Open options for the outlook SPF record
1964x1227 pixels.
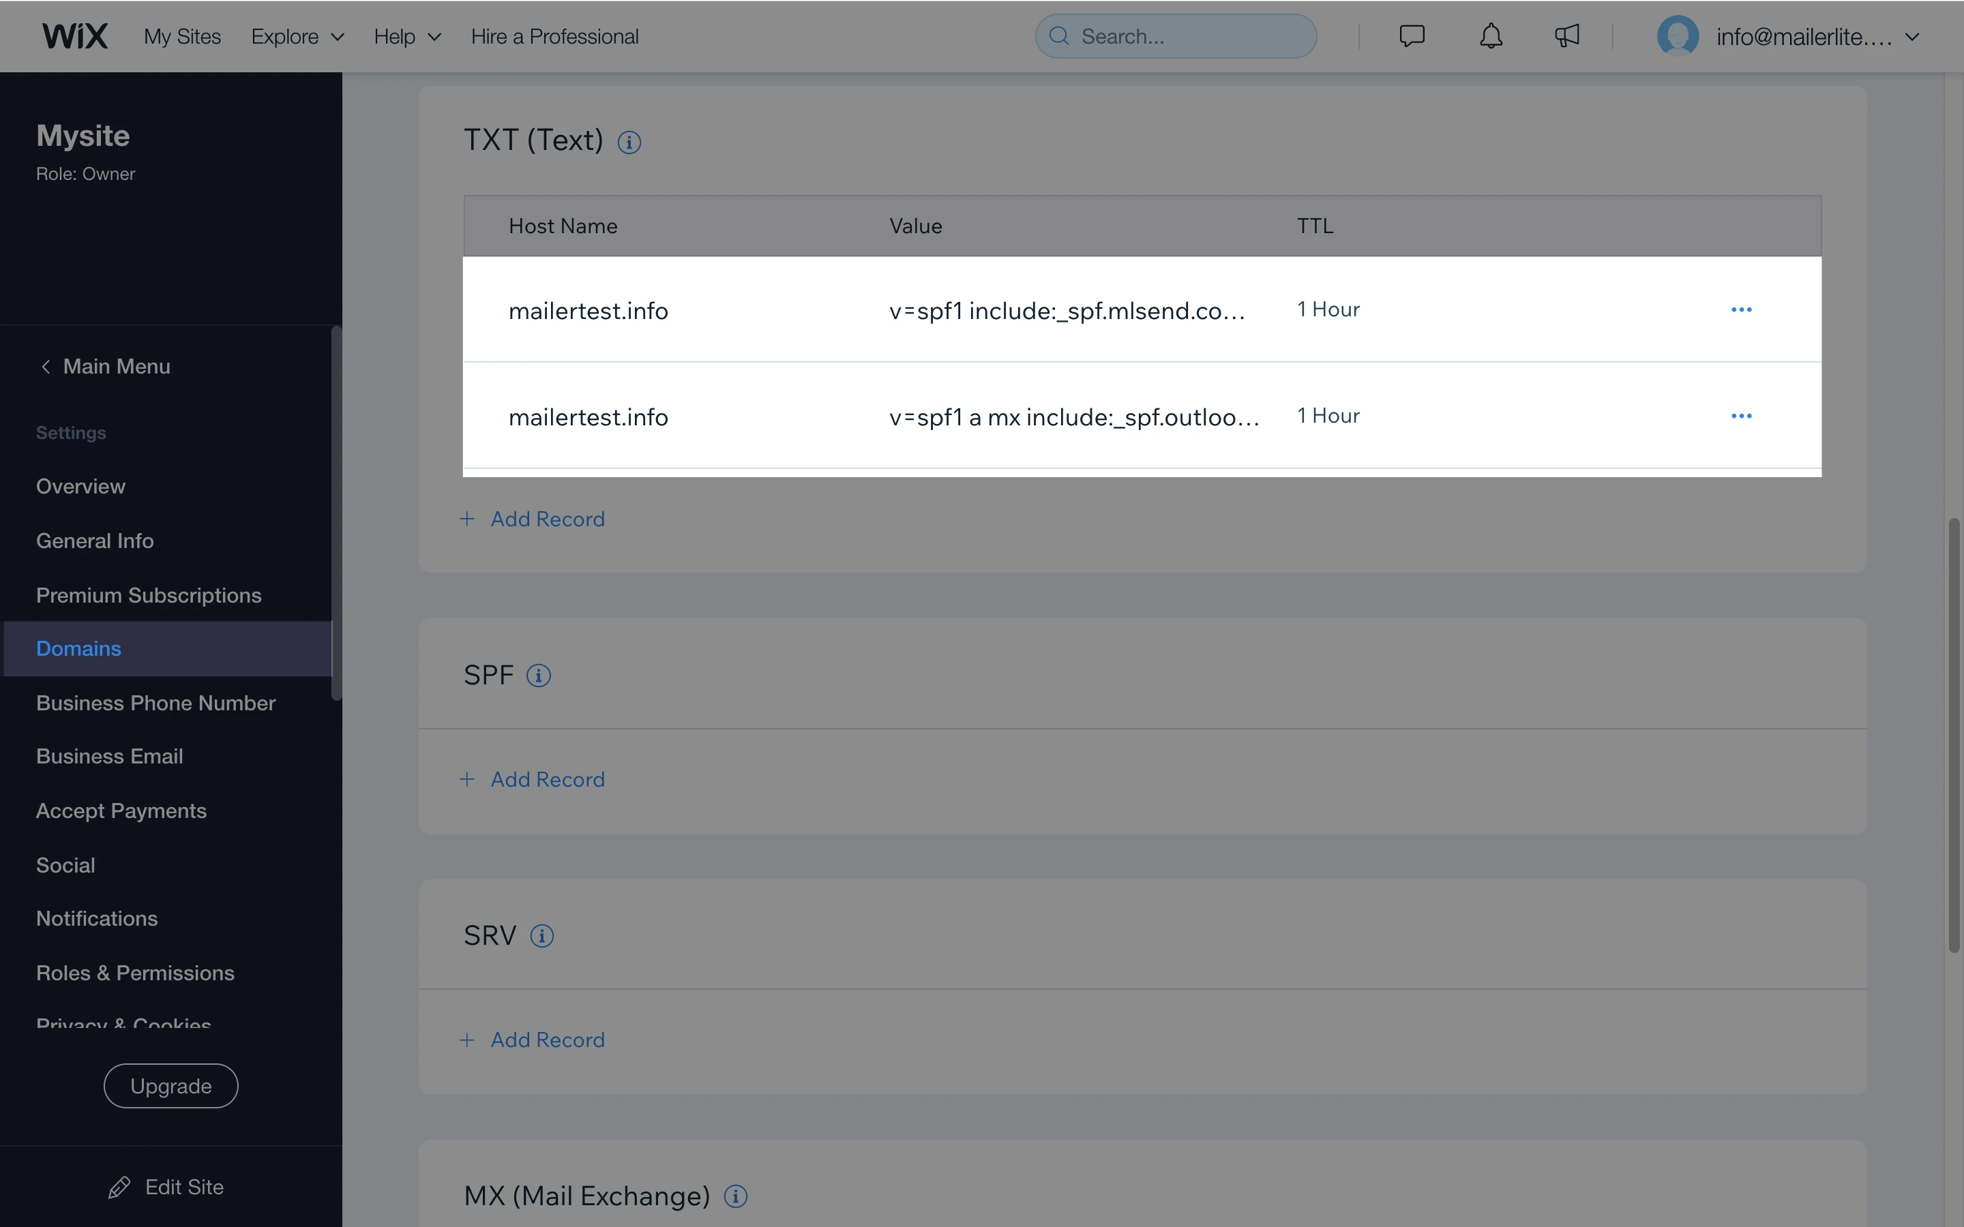point(1741,416)
